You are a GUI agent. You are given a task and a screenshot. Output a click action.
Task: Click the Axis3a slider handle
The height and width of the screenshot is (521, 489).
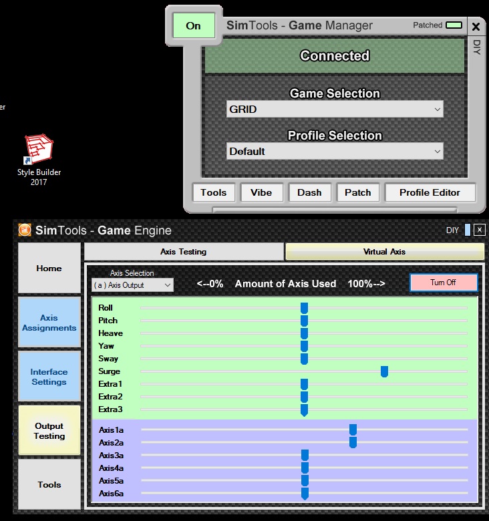point(305,455)
